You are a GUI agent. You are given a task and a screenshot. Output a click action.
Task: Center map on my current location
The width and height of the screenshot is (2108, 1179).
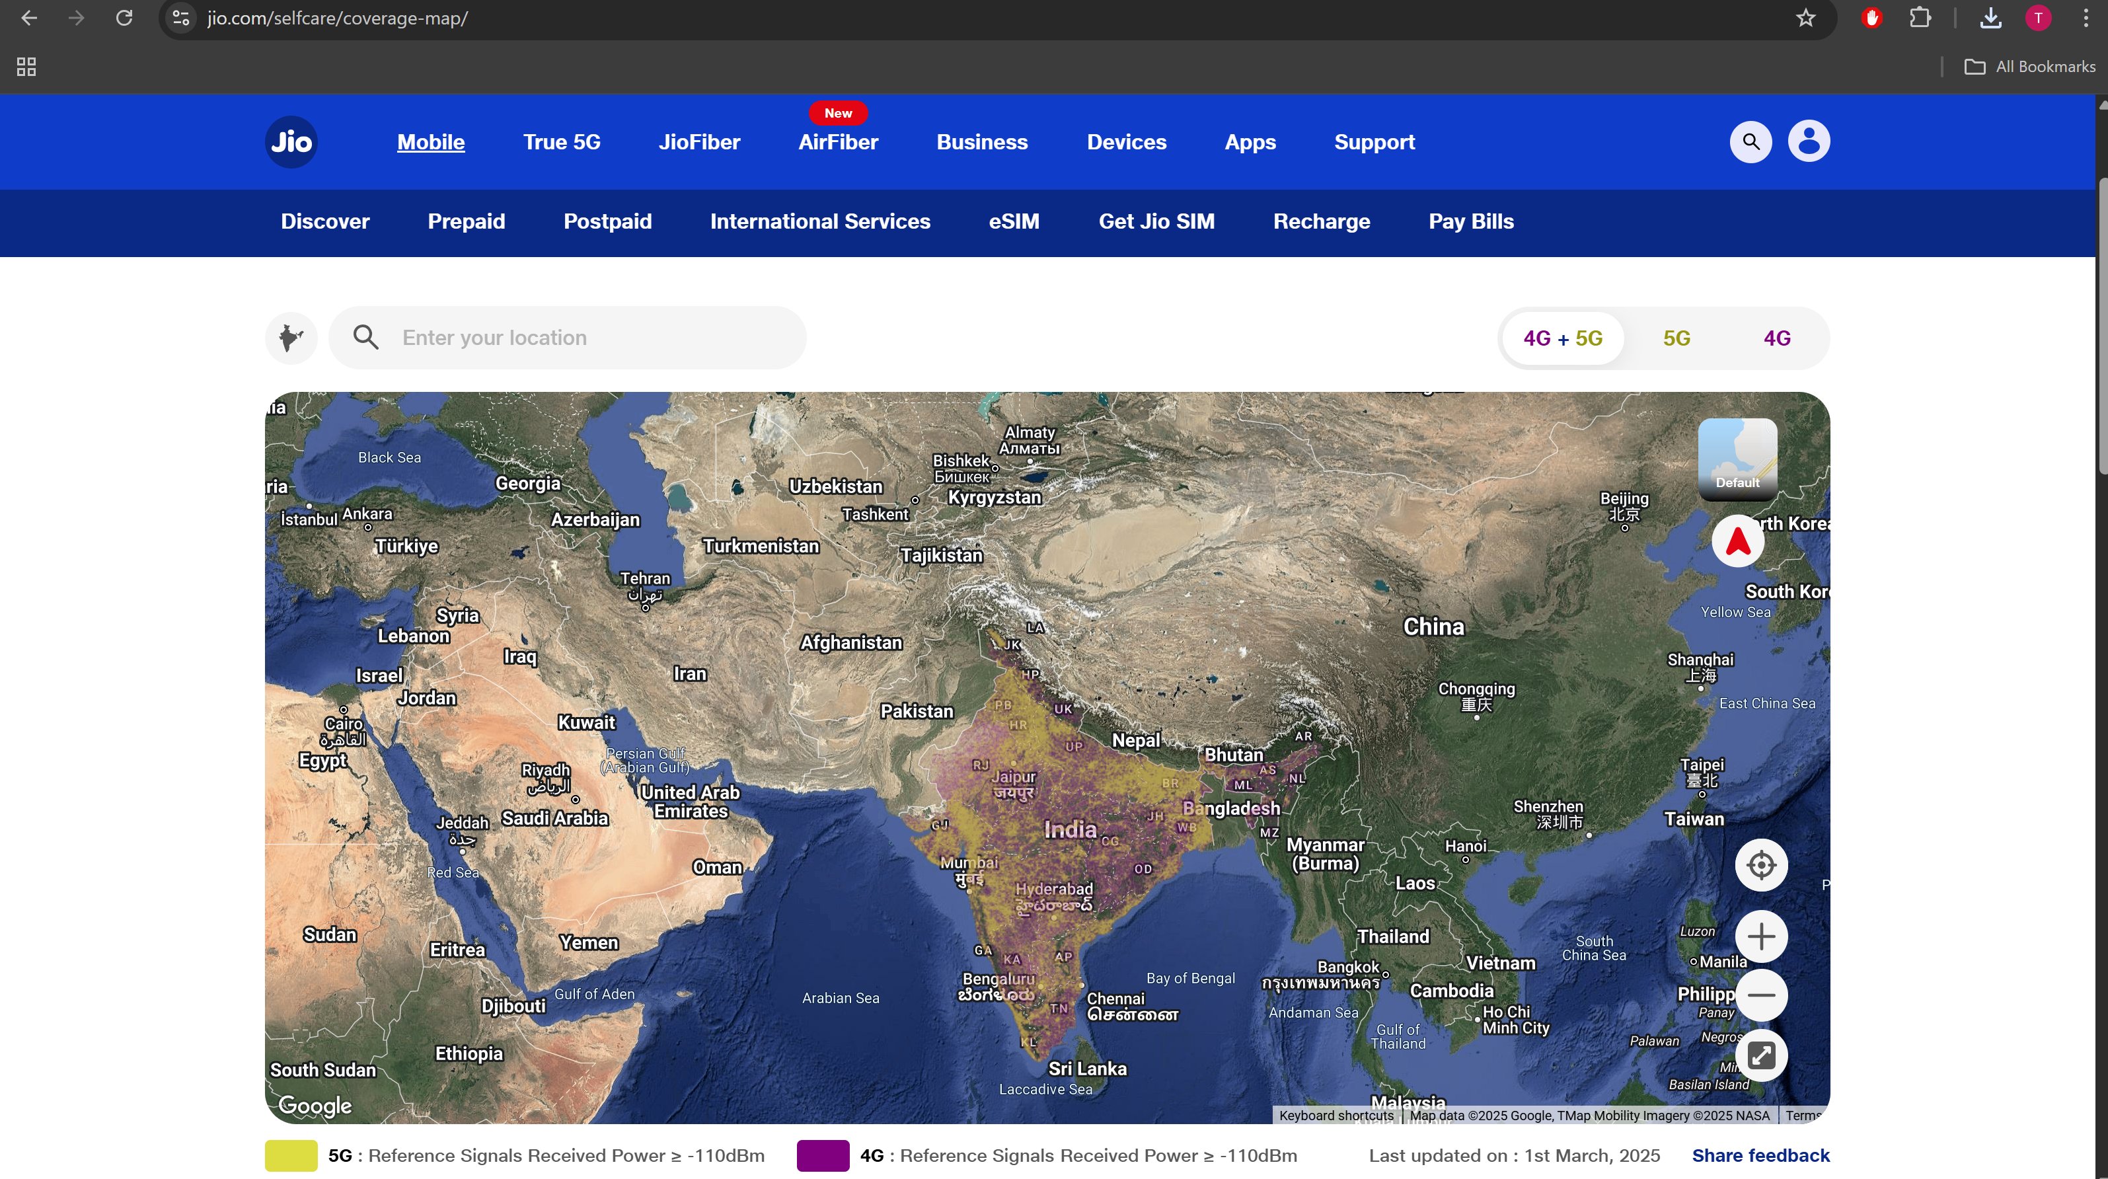1761,865
